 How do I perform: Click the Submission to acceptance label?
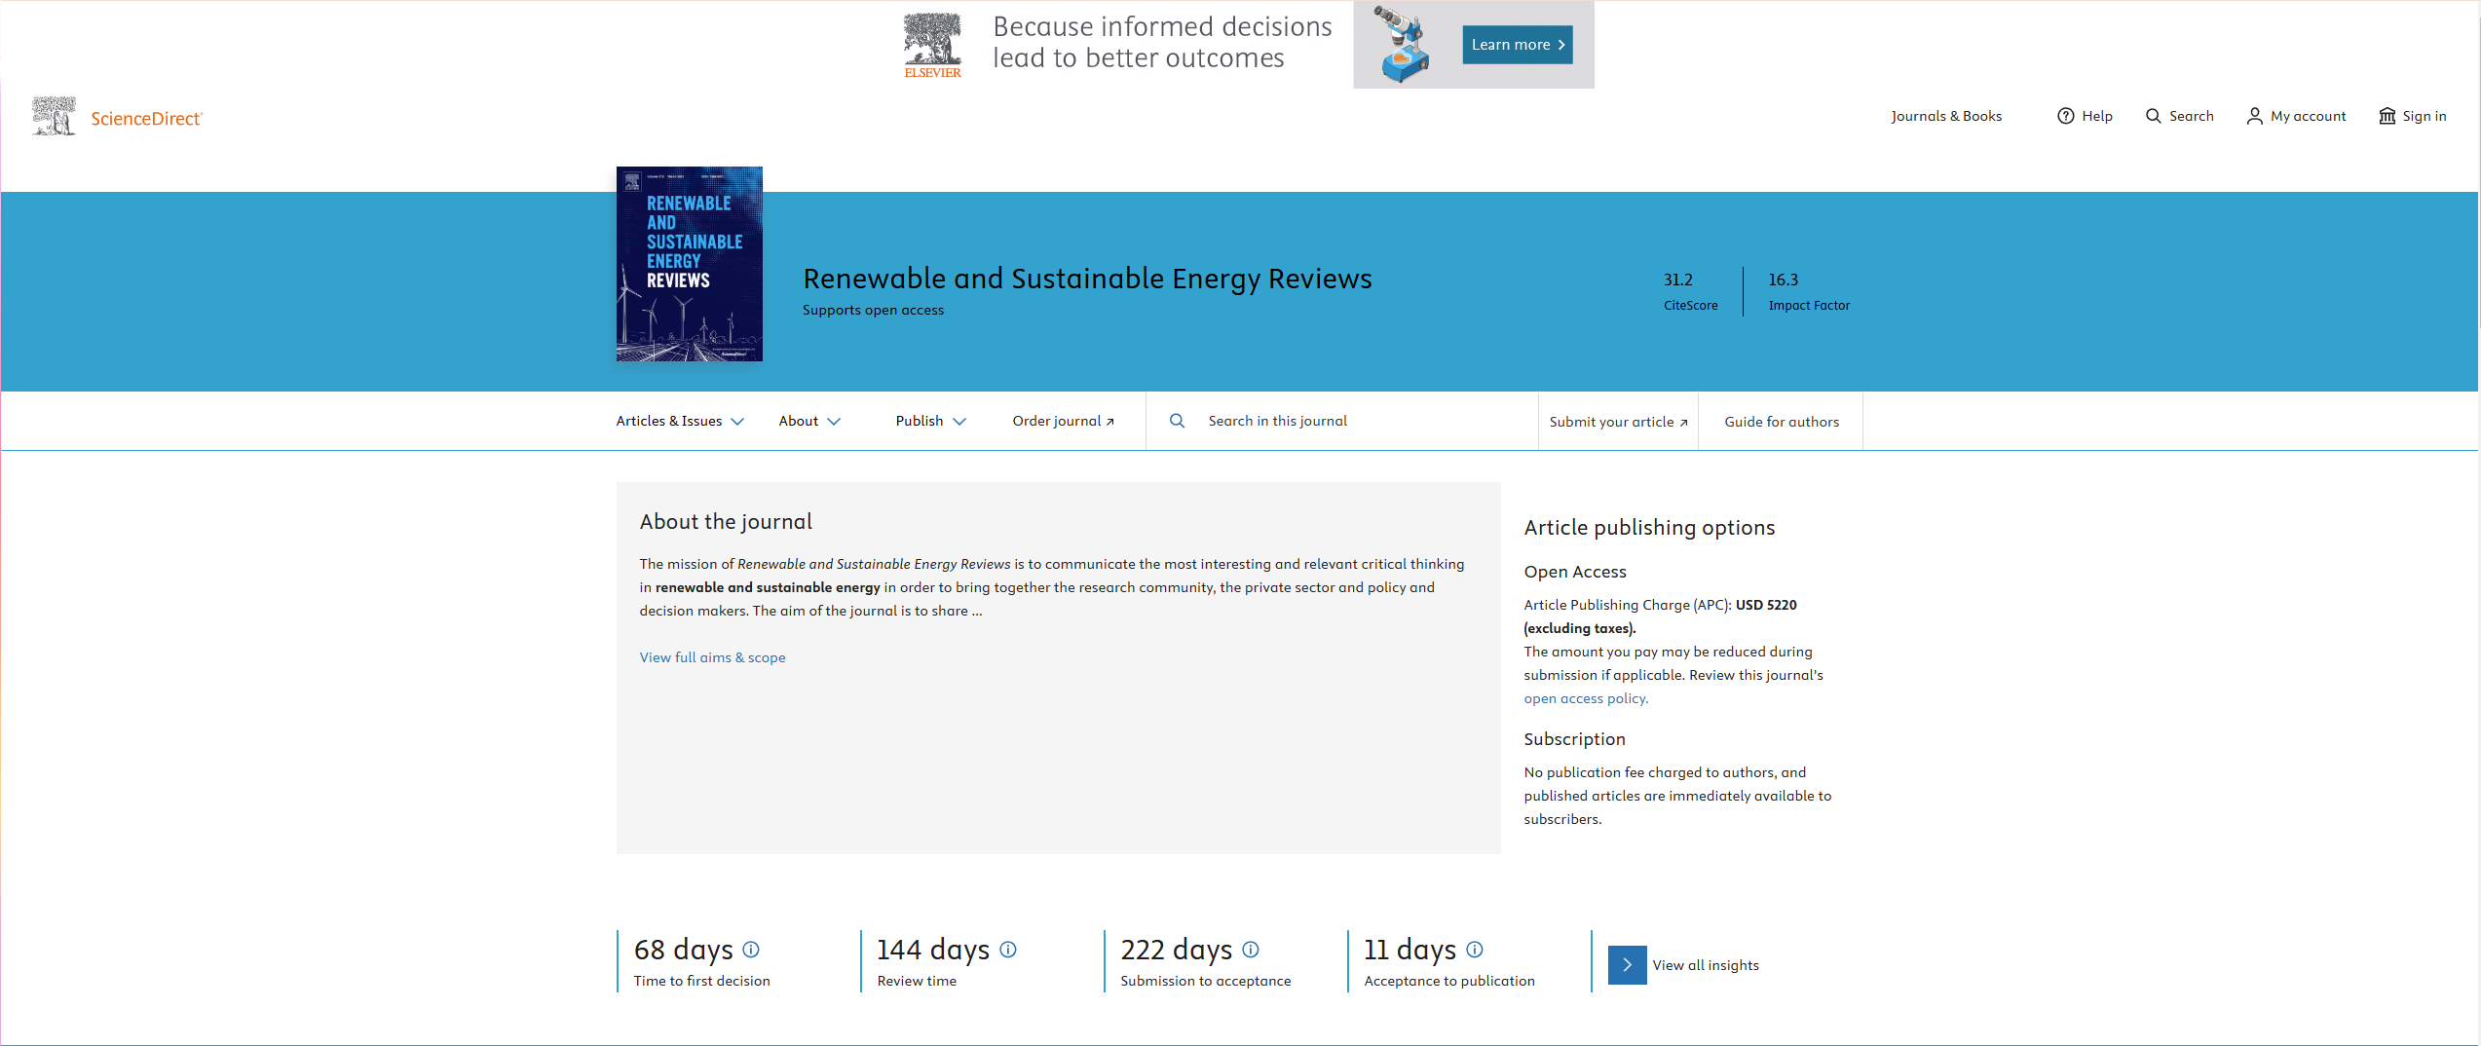point(1205,981)
